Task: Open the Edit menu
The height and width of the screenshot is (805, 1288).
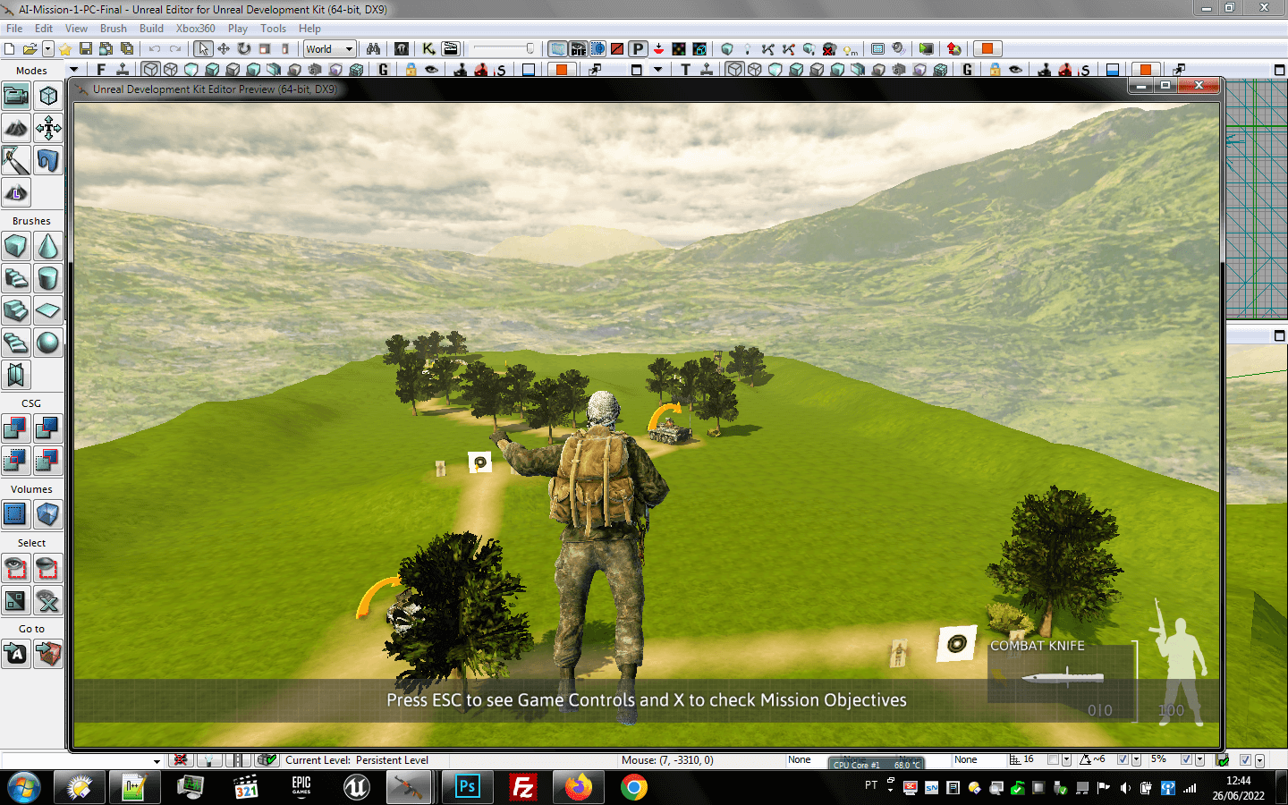Action: [x=44, y=29]
